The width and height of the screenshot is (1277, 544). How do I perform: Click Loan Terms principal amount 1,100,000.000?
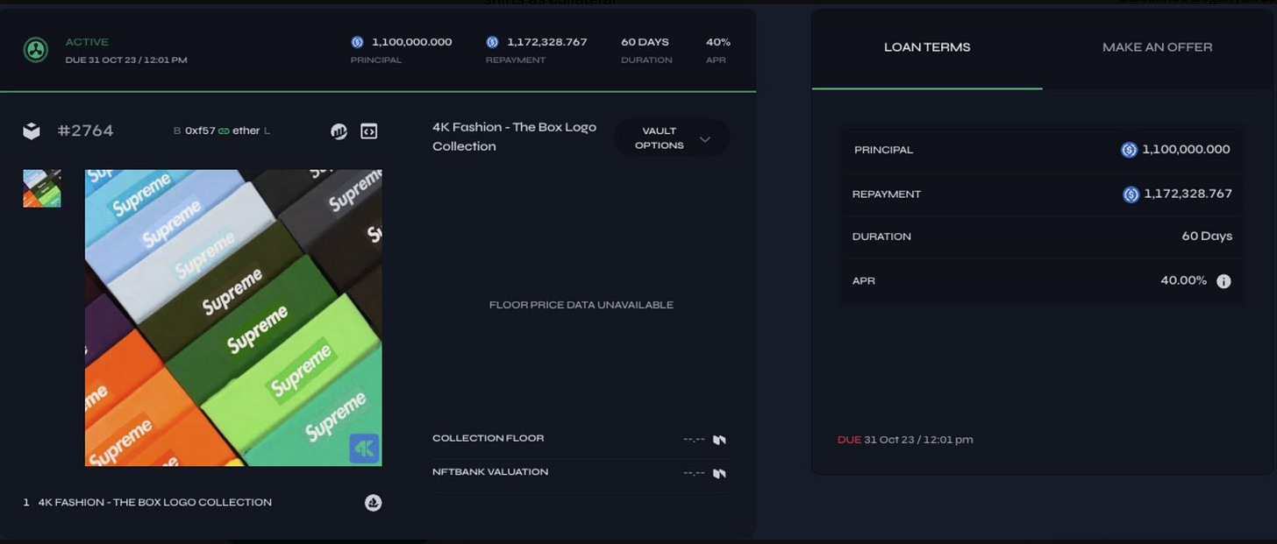[x=1186, y=150]
